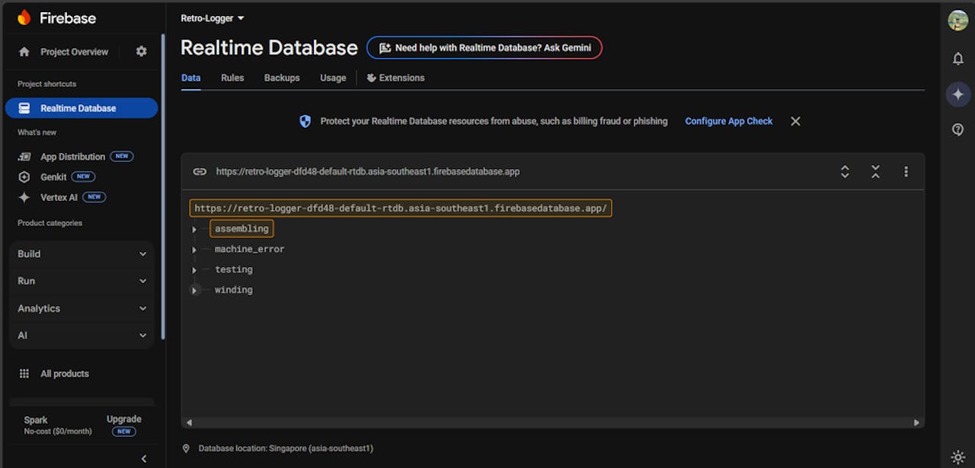
Task: Toggle light/dark theme icon
Action: [x=958, y=457]
